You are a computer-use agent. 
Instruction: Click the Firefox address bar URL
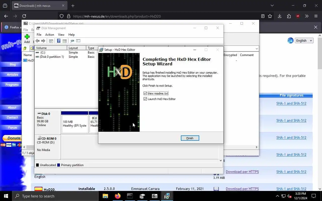[117, 16]
